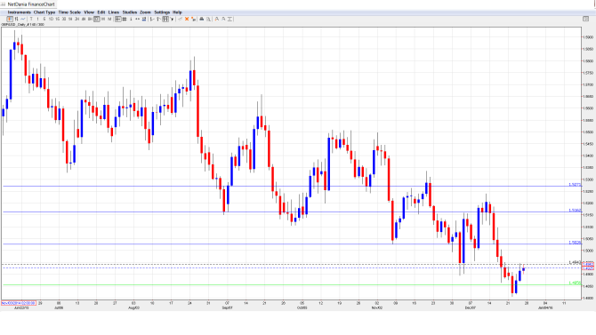596x335 pixels.
Task: Switch to Weekly (W) time scale
Action: [x=103, y=19]
